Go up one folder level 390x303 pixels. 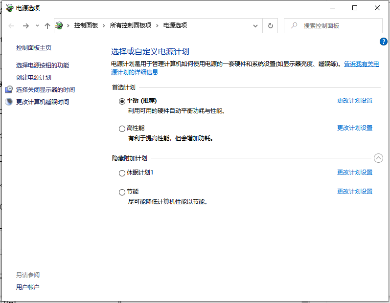(x=47, y=26)
